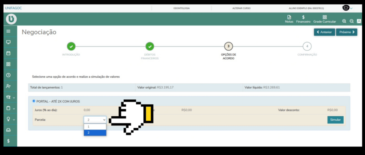Image resolution: width=365 pixels, height=155 pixels.
Task: Open the clock icon in left sidebar
Action: click(9, 75)
